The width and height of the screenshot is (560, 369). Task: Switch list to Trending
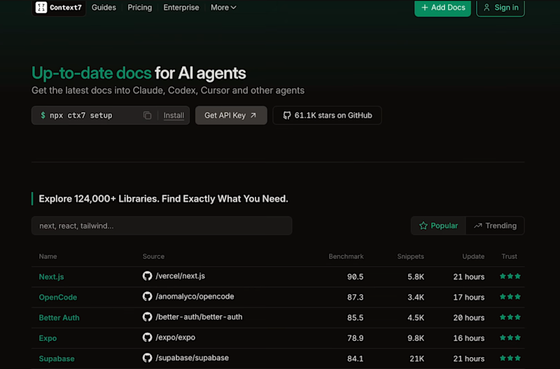(495, 225)
